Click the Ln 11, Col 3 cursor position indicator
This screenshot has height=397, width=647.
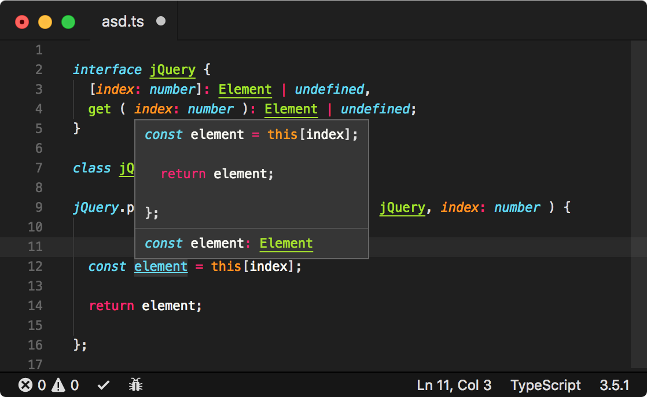pyautogui.click(x=454, y=385)
